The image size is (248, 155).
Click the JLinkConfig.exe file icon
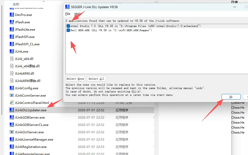click(12, 88)
